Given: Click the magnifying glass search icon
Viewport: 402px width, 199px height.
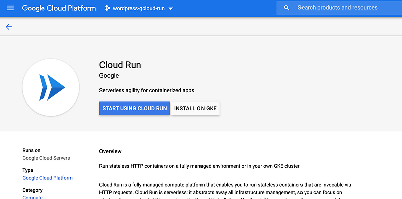Looking at the screenshot, I should pos(287,8).
